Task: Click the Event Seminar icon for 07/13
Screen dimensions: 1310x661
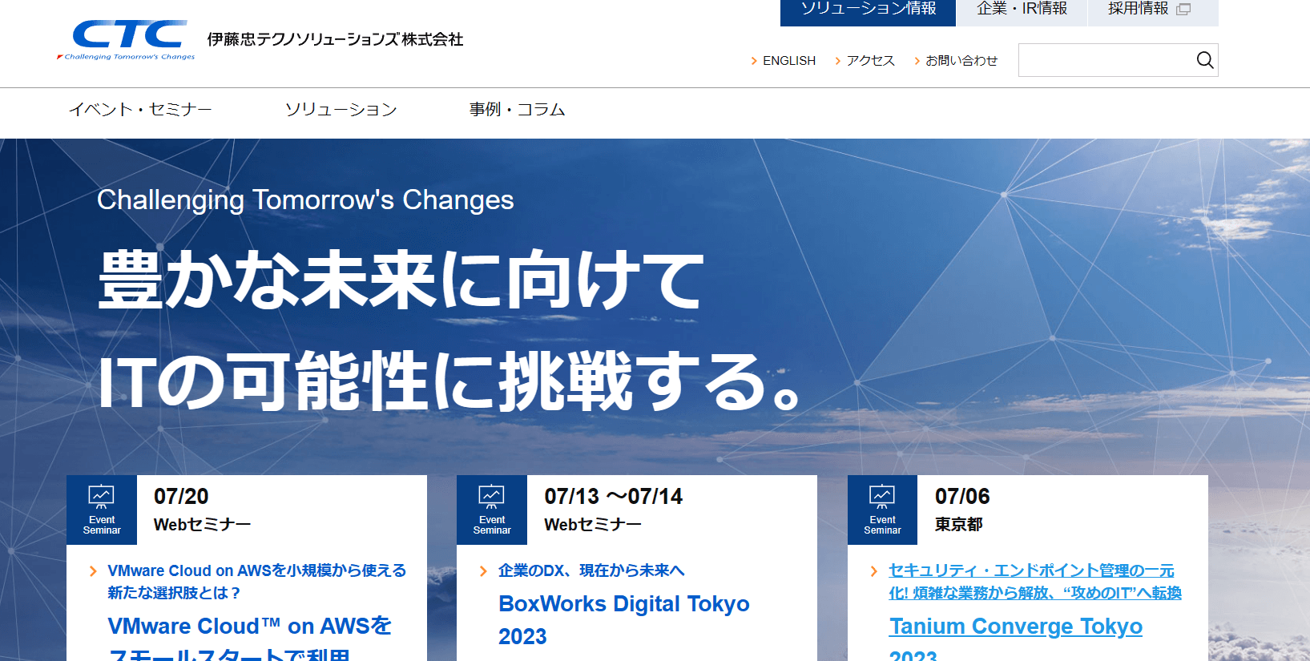Action: [492, 510]
